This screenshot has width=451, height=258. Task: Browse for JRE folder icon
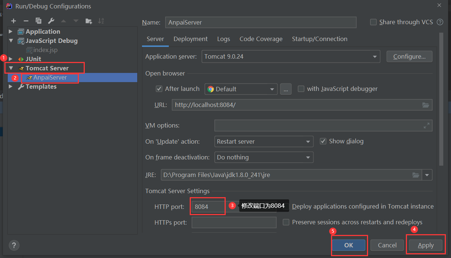coord(416,175)
